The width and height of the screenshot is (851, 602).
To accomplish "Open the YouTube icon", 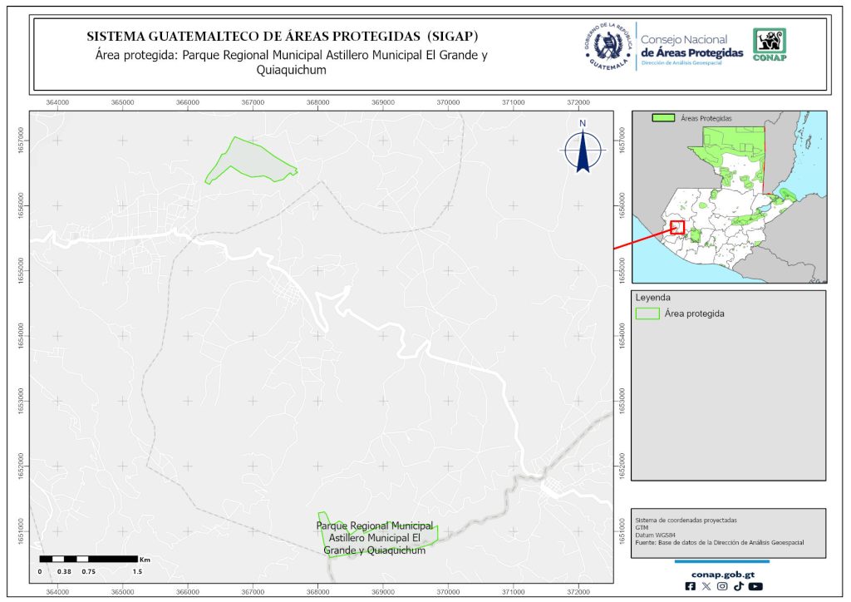I will (x=755, y=586).
